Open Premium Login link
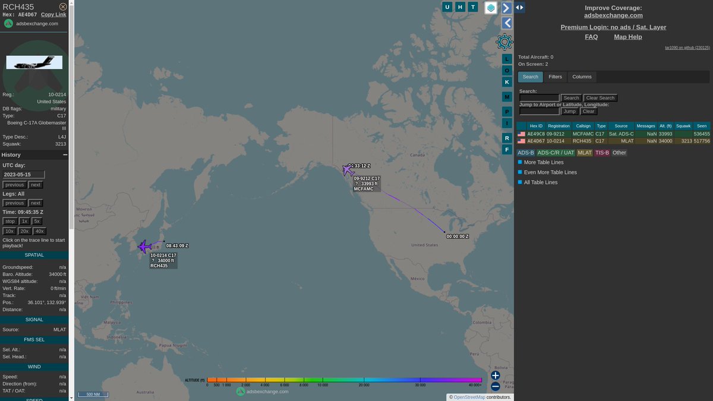713x401 pixels. [613, 27]
